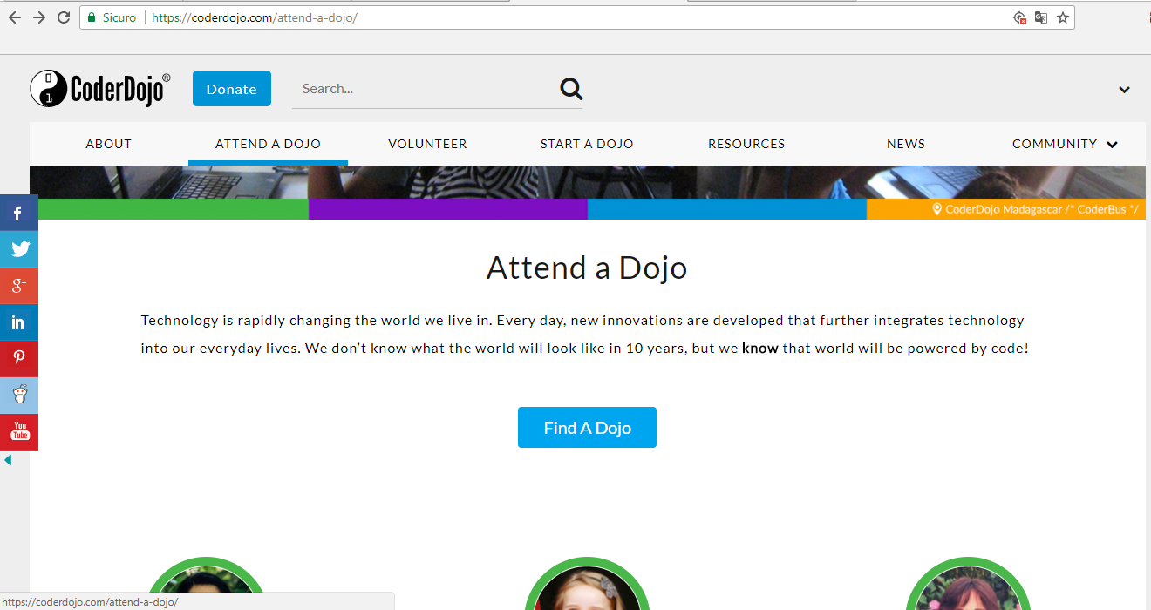Screen dimensions: 1151x610
Task: Click the Find A Dojo button
Action: [x=587, y=427]
